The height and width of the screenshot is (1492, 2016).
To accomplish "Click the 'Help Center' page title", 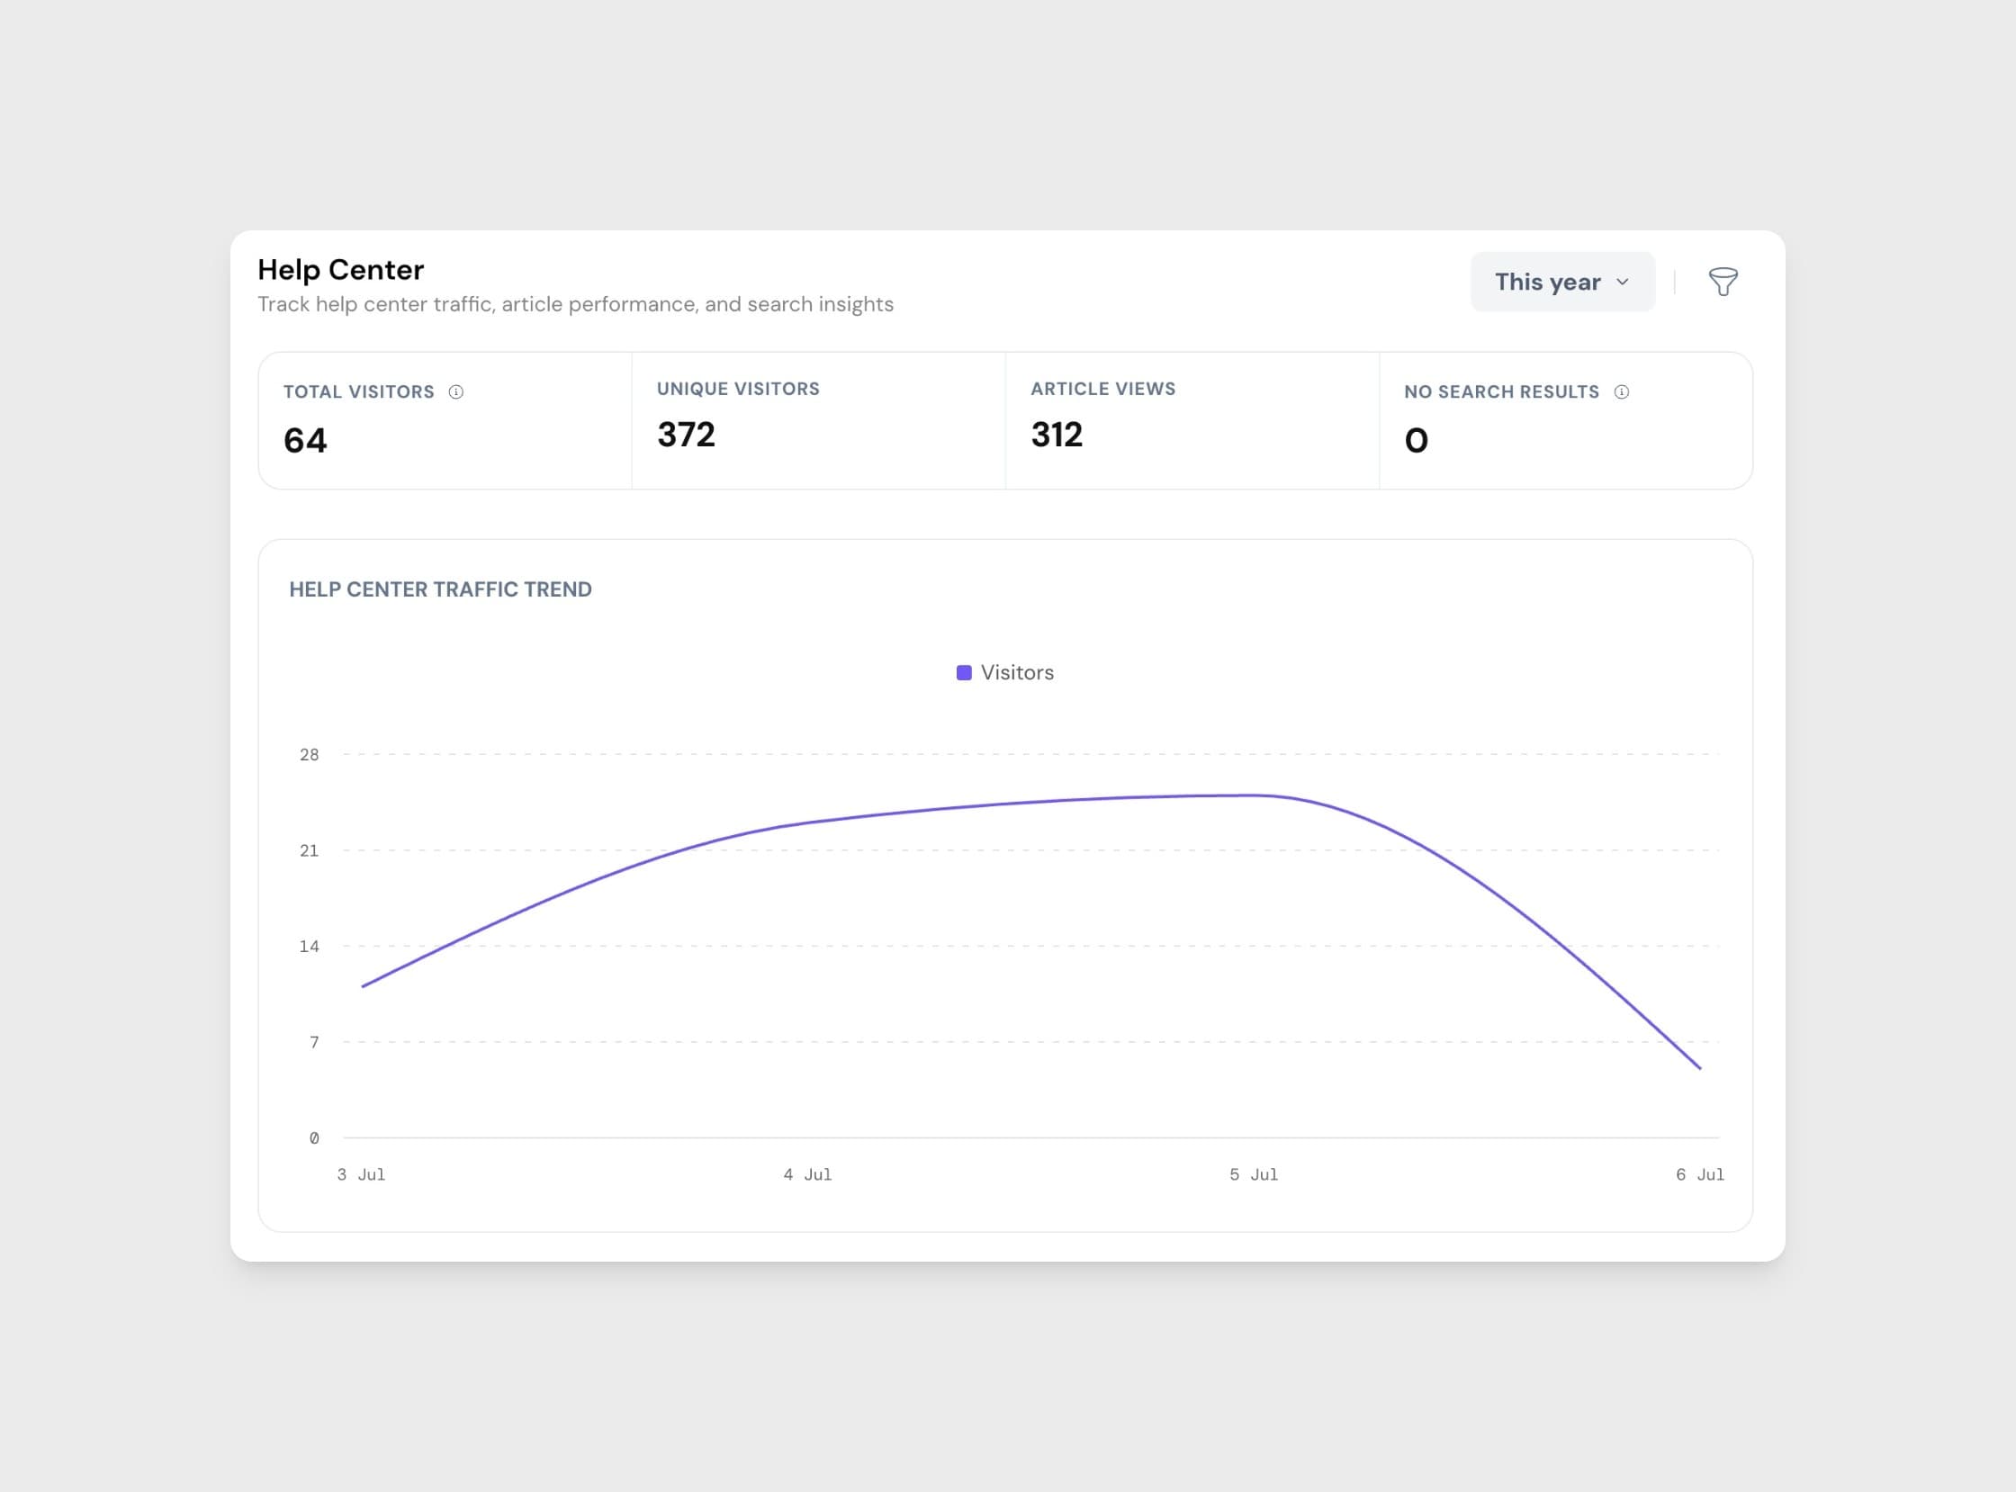I will pos(340,270).
